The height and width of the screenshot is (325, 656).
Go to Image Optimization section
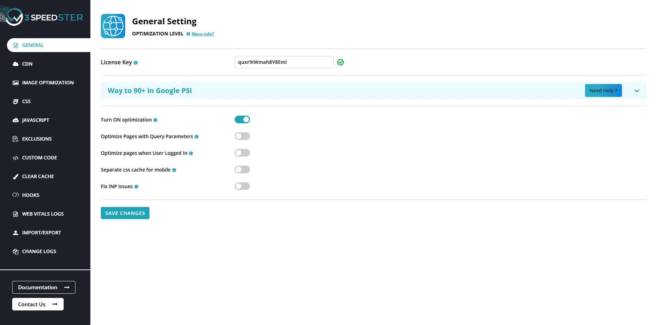tap(48, 83)
